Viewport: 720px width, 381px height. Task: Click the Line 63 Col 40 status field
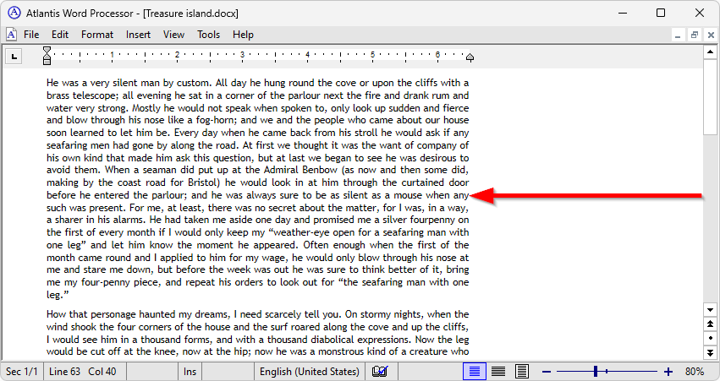83,372
